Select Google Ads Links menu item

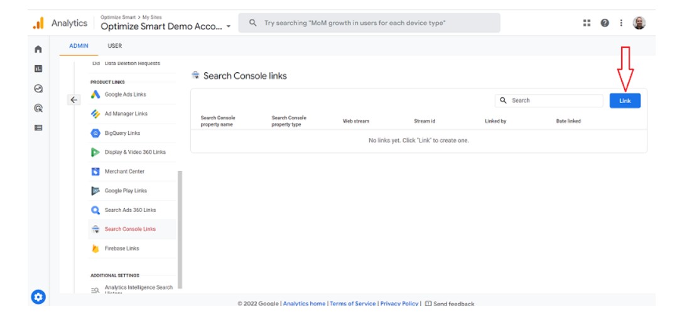[x=132, y=95]
